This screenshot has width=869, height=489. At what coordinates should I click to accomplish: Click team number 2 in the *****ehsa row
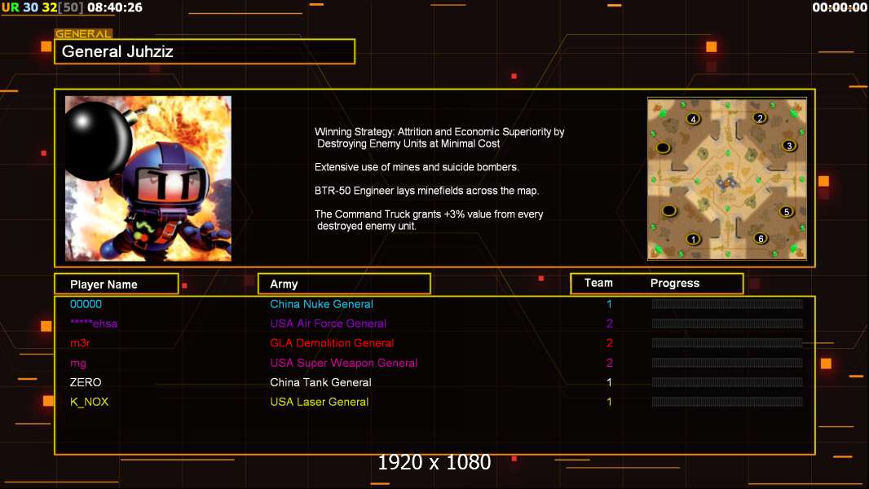(x=609, y=324)
